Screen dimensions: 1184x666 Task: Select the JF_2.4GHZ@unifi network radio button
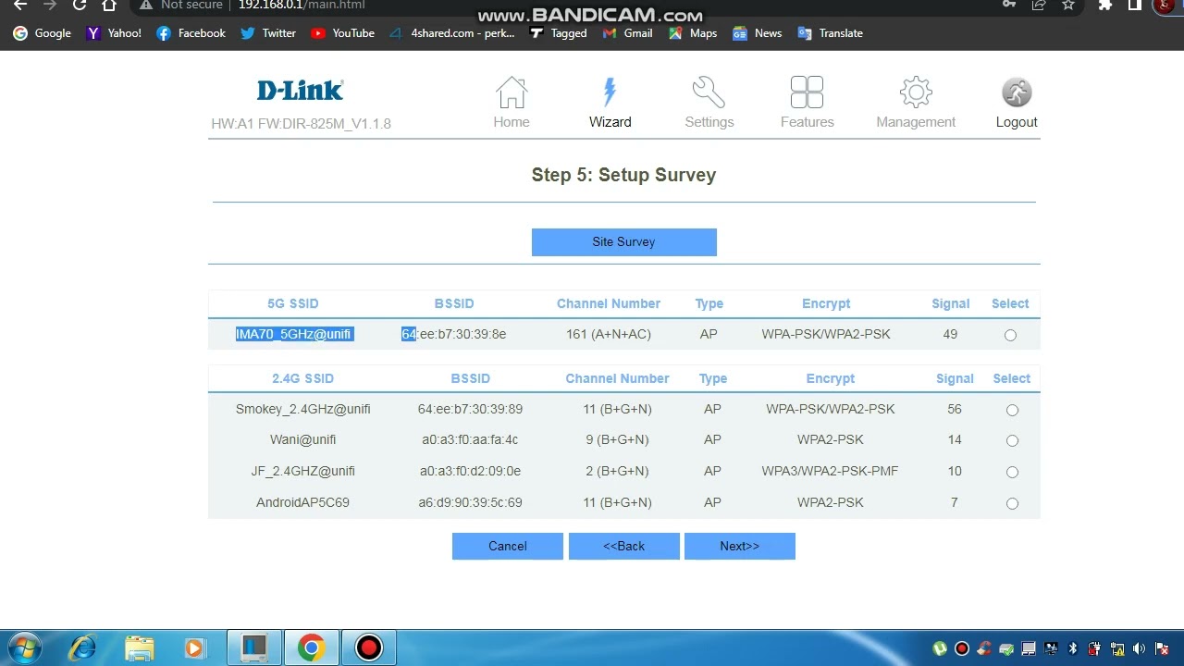[x=1012, y=473]
